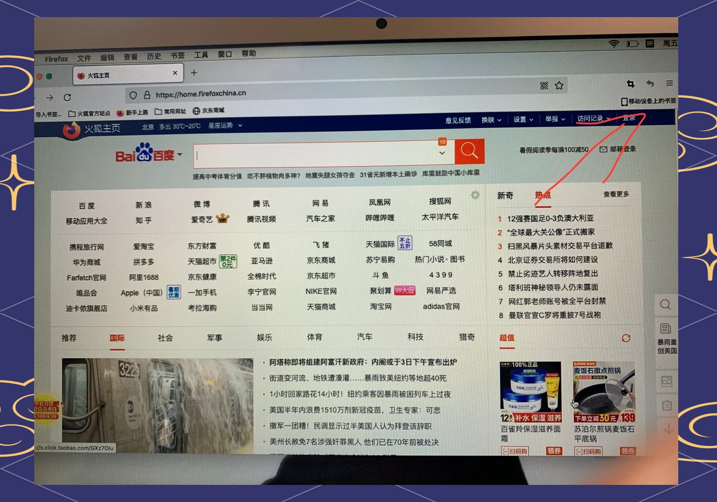Click the lock site security icon
This screenshot has height=502, width=717.
click(147, 95)
